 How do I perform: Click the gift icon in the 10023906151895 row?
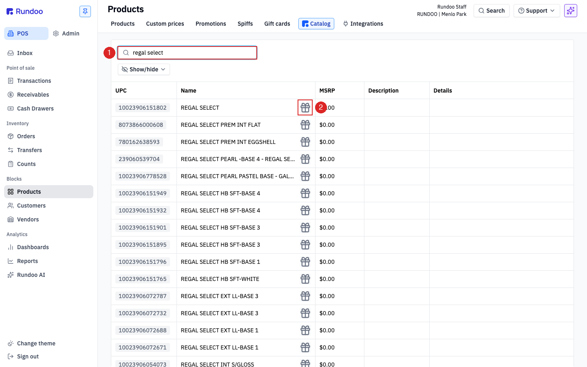pos(305,245)
